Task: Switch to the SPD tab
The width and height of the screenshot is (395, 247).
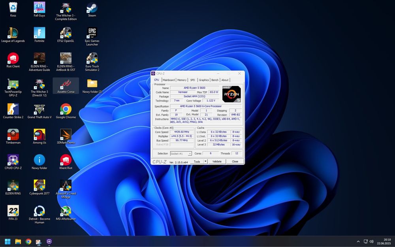Action: click(x=192, y=80)
